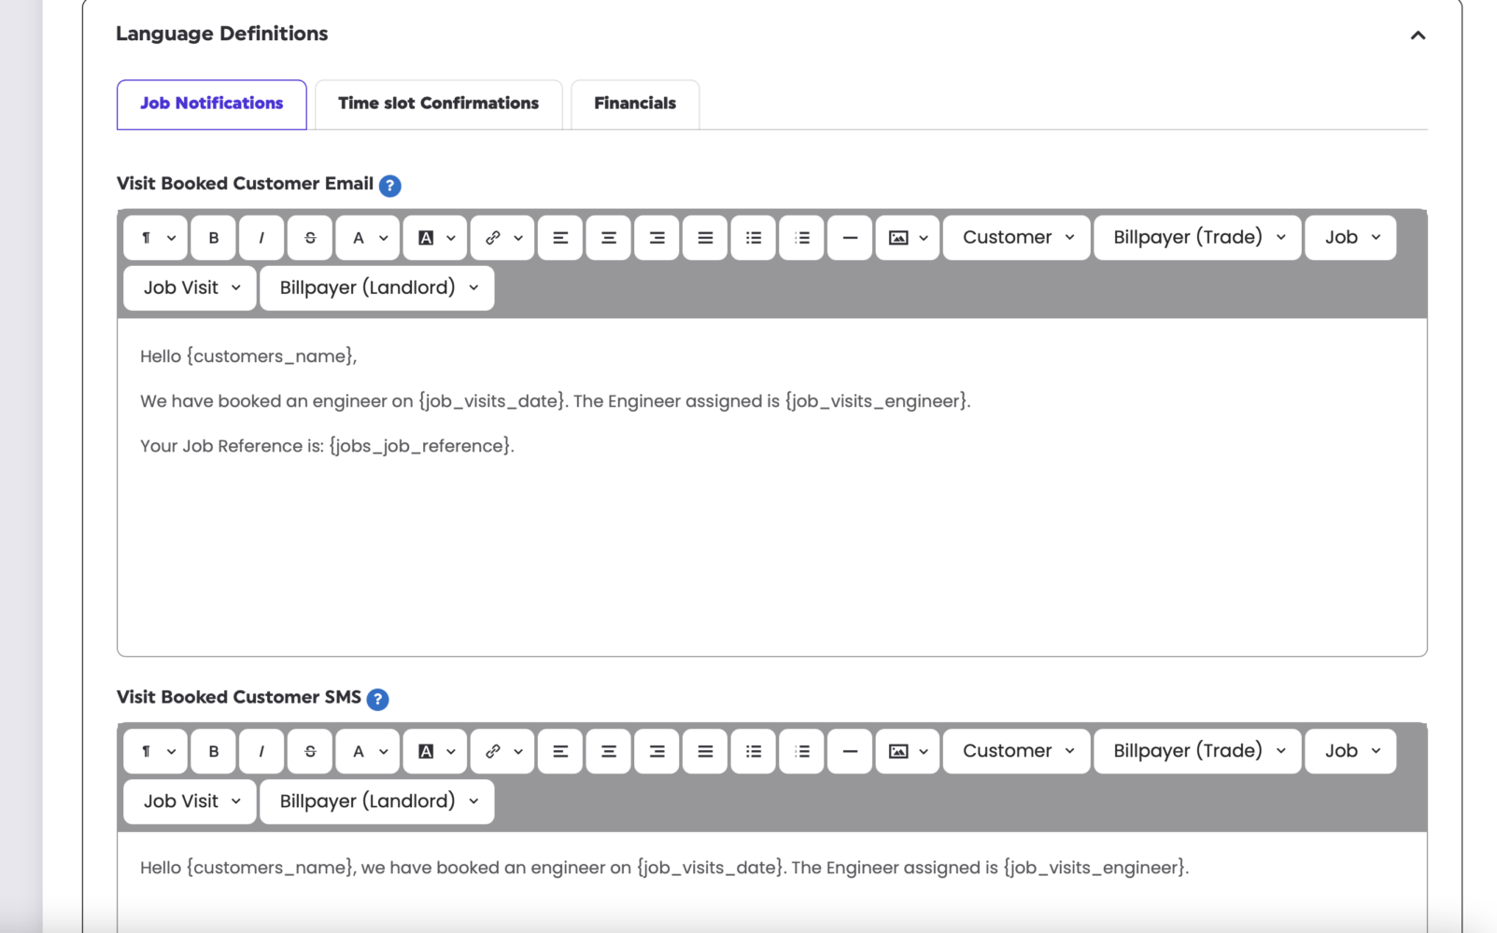Viewport: 1497px width, 933px height.
Task: Click Italic in the Email editor toolbar
Action: (x=261, y=238)
